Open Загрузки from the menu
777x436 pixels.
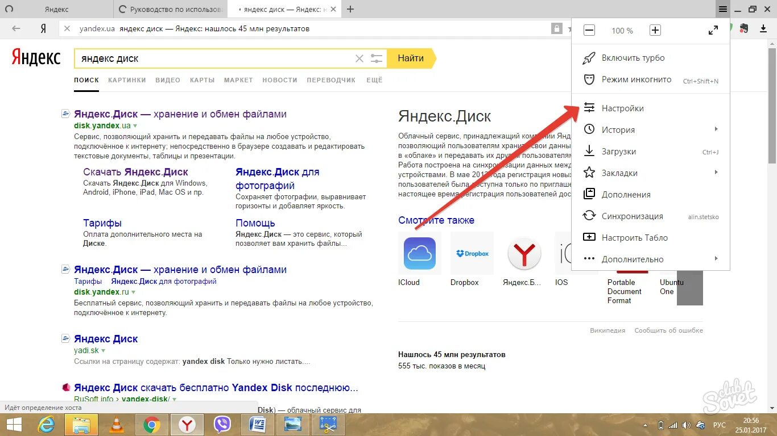pyautogui.click(x=651, y=152)
